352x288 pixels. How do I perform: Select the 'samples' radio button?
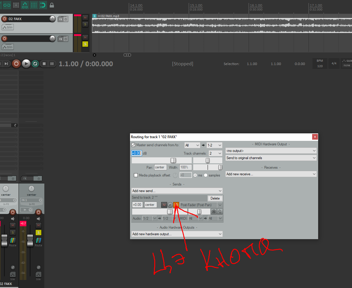206,175
